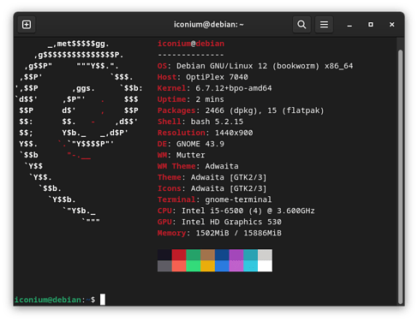Click the GPU value 'Intel HD Graphics 530'

[x=231, y=222]
